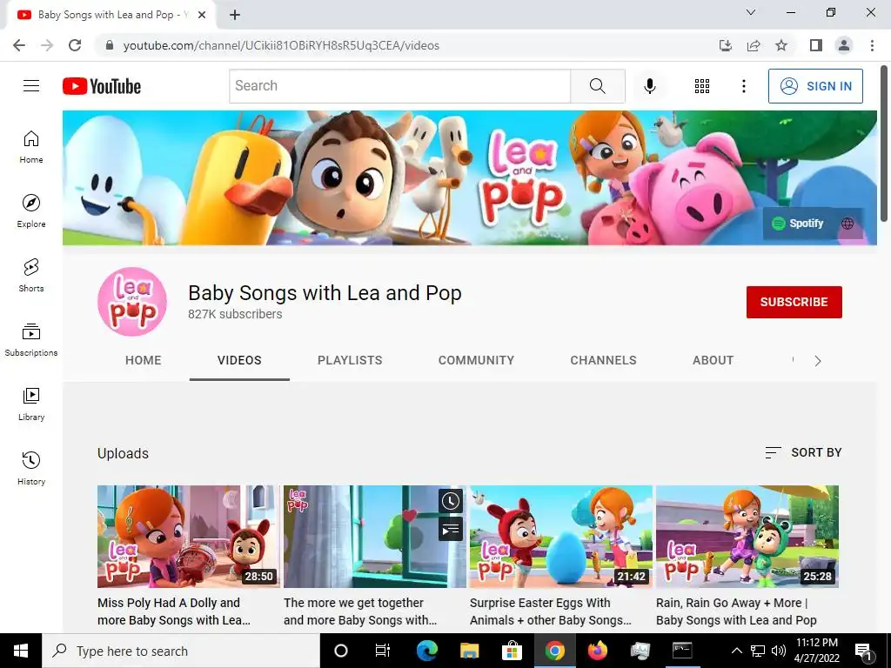The width and height of the screenshot is (891, 668).
Task: Open the Rain, Rain Go Away thumbnail
Action: coord(747,536)
